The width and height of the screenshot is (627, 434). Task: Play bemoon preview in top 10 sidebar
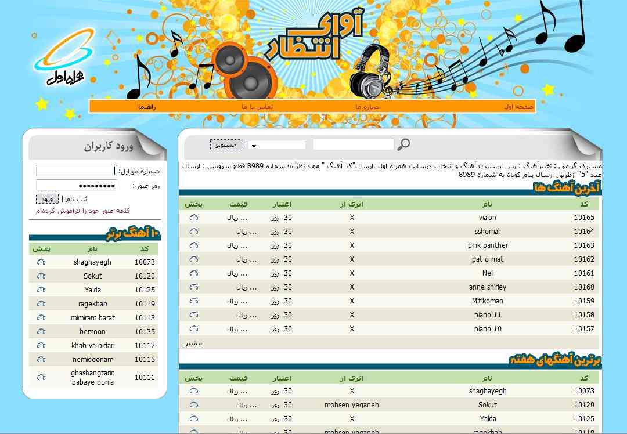[x=41, y=332]
